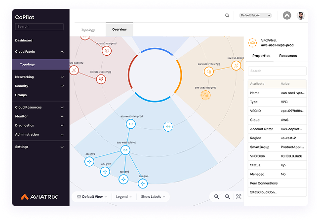Click the Managed value No
The width and height of the screenshot is (320, 221).
(x=283, y=174)
